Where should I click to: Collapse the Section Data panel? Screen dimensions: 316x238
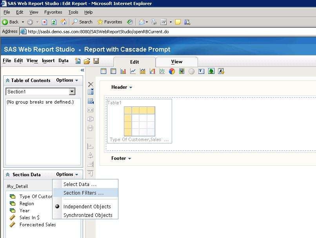(x=8, y=175)
